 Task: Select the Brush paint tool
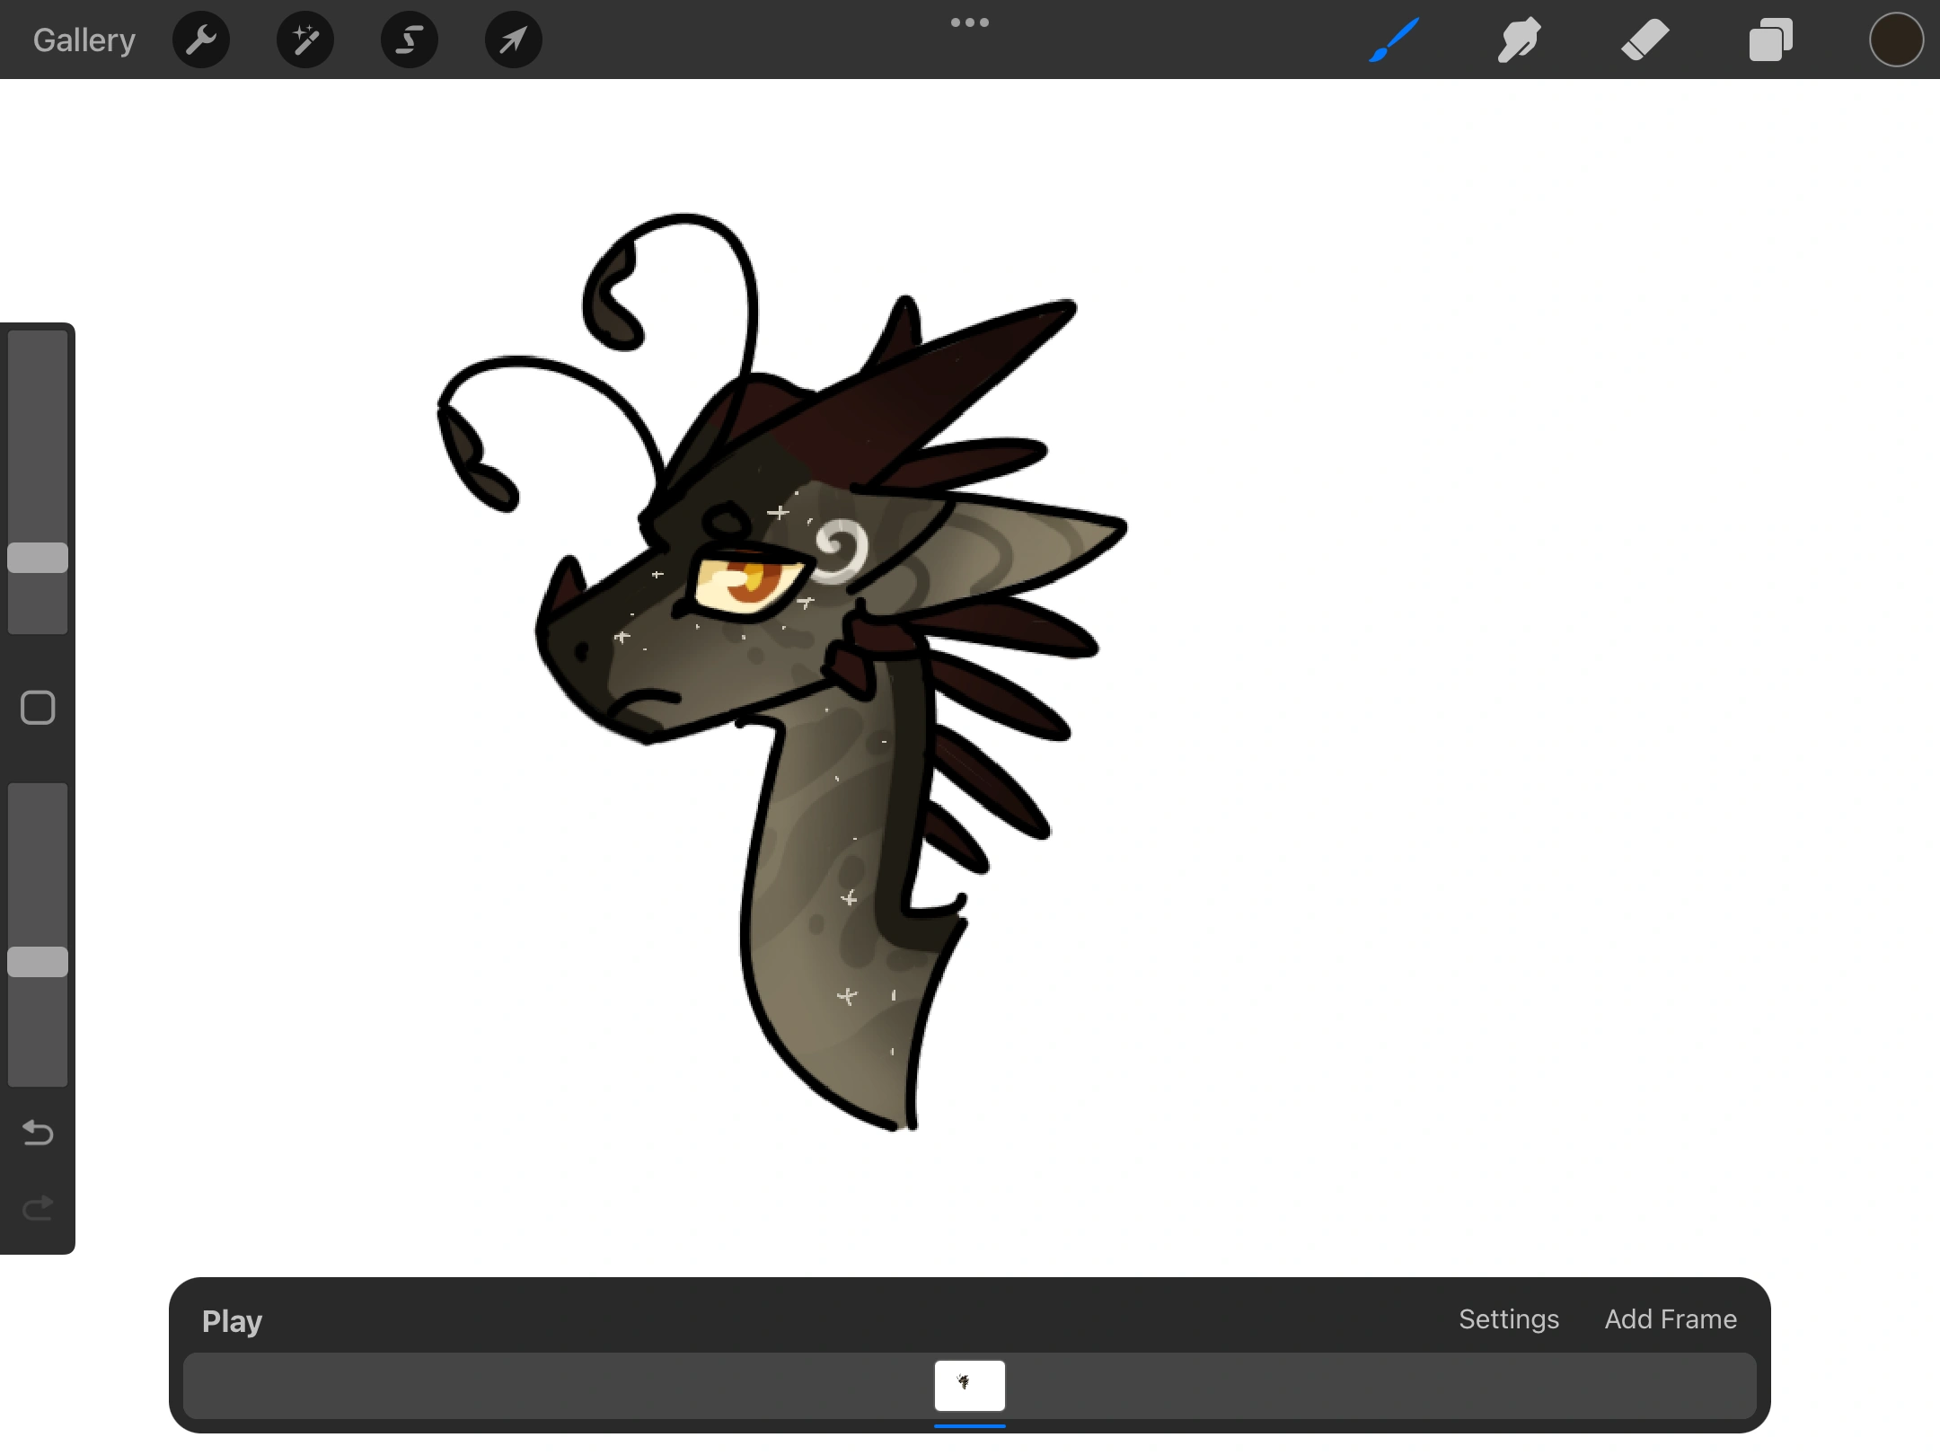pyautogui.click(x=1394, y=40)
